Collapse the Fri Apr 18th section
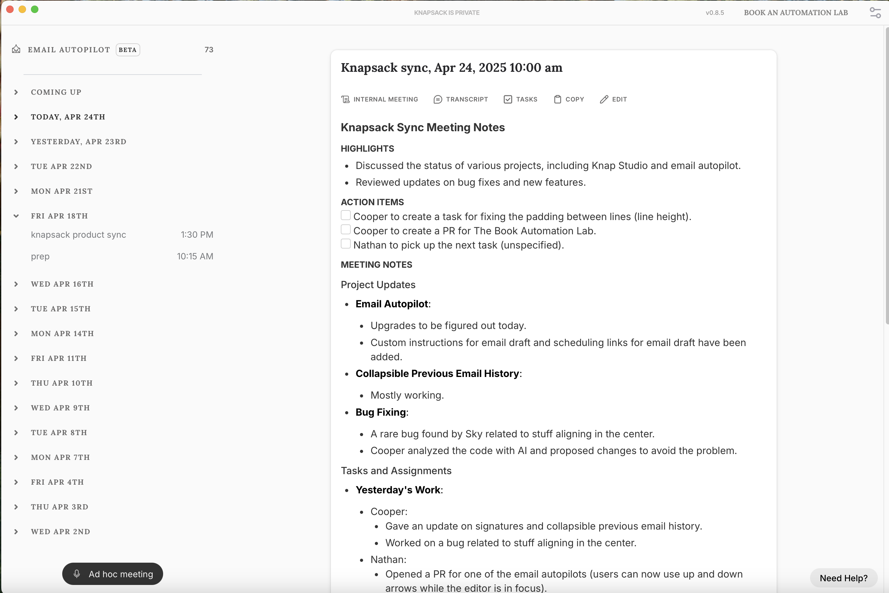 [x=16, y=216]
